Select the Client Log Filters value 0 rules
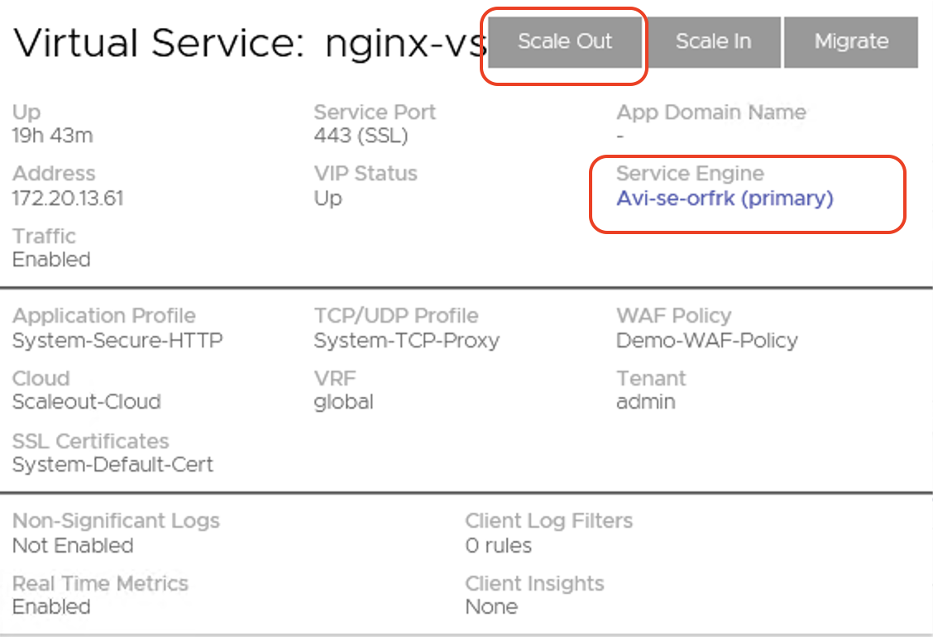Viewport: 933px width, 637px height. 499,545
